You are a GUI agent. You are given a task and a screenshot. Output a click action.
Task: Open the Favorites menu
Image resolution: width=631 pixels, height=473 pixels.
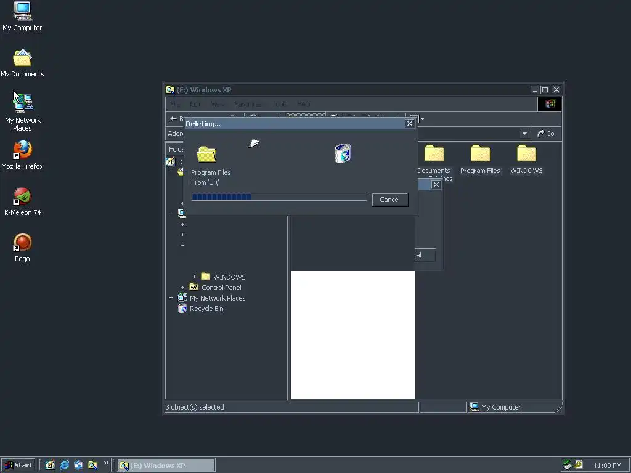pos(248,104)
